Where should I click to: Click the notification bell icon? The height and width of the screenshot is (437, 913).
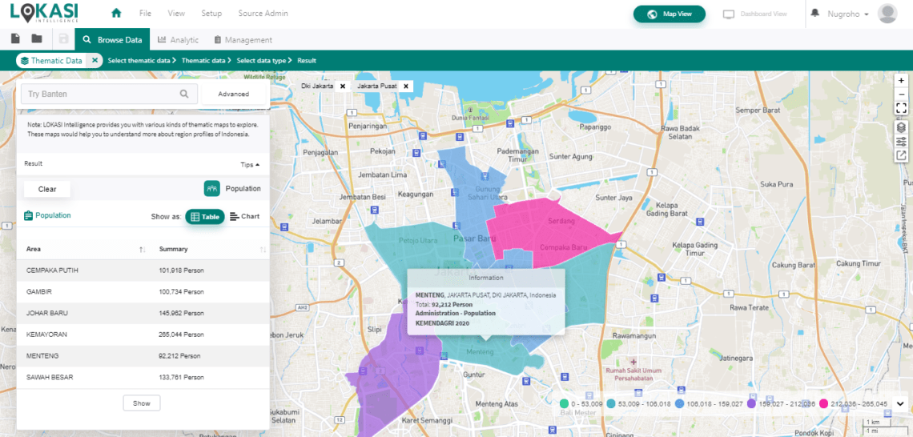[815, 14]
